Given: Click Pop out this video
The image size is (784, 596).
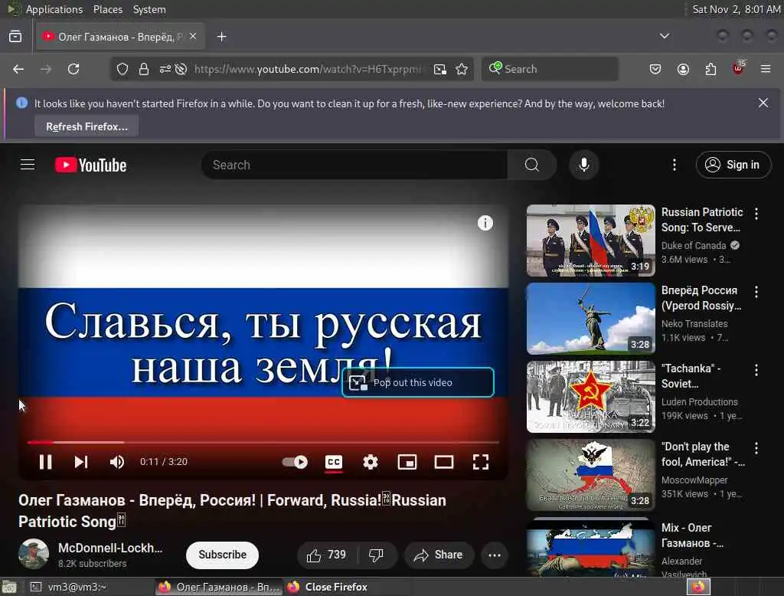Looking at the screenshot, I should pyautogui.click(x=418, y=382).
